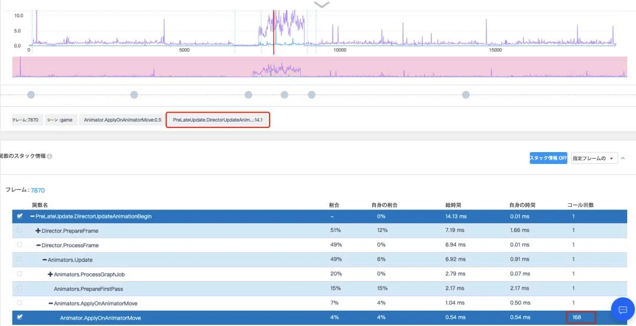The image size is (636, 326).
Task: Click 20% ratio in Animators.ProcessGraphJob row
Action: tap(335, 274)
